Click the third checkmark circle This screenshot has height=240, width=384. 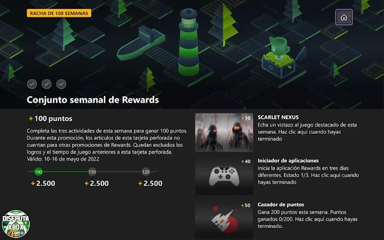pos(61,84)
